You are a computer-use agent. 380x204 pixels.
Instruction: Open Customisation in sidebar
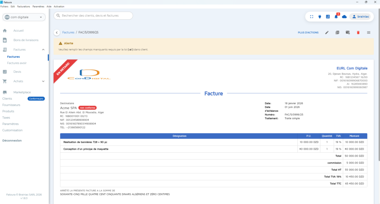(x=12, y=130)
